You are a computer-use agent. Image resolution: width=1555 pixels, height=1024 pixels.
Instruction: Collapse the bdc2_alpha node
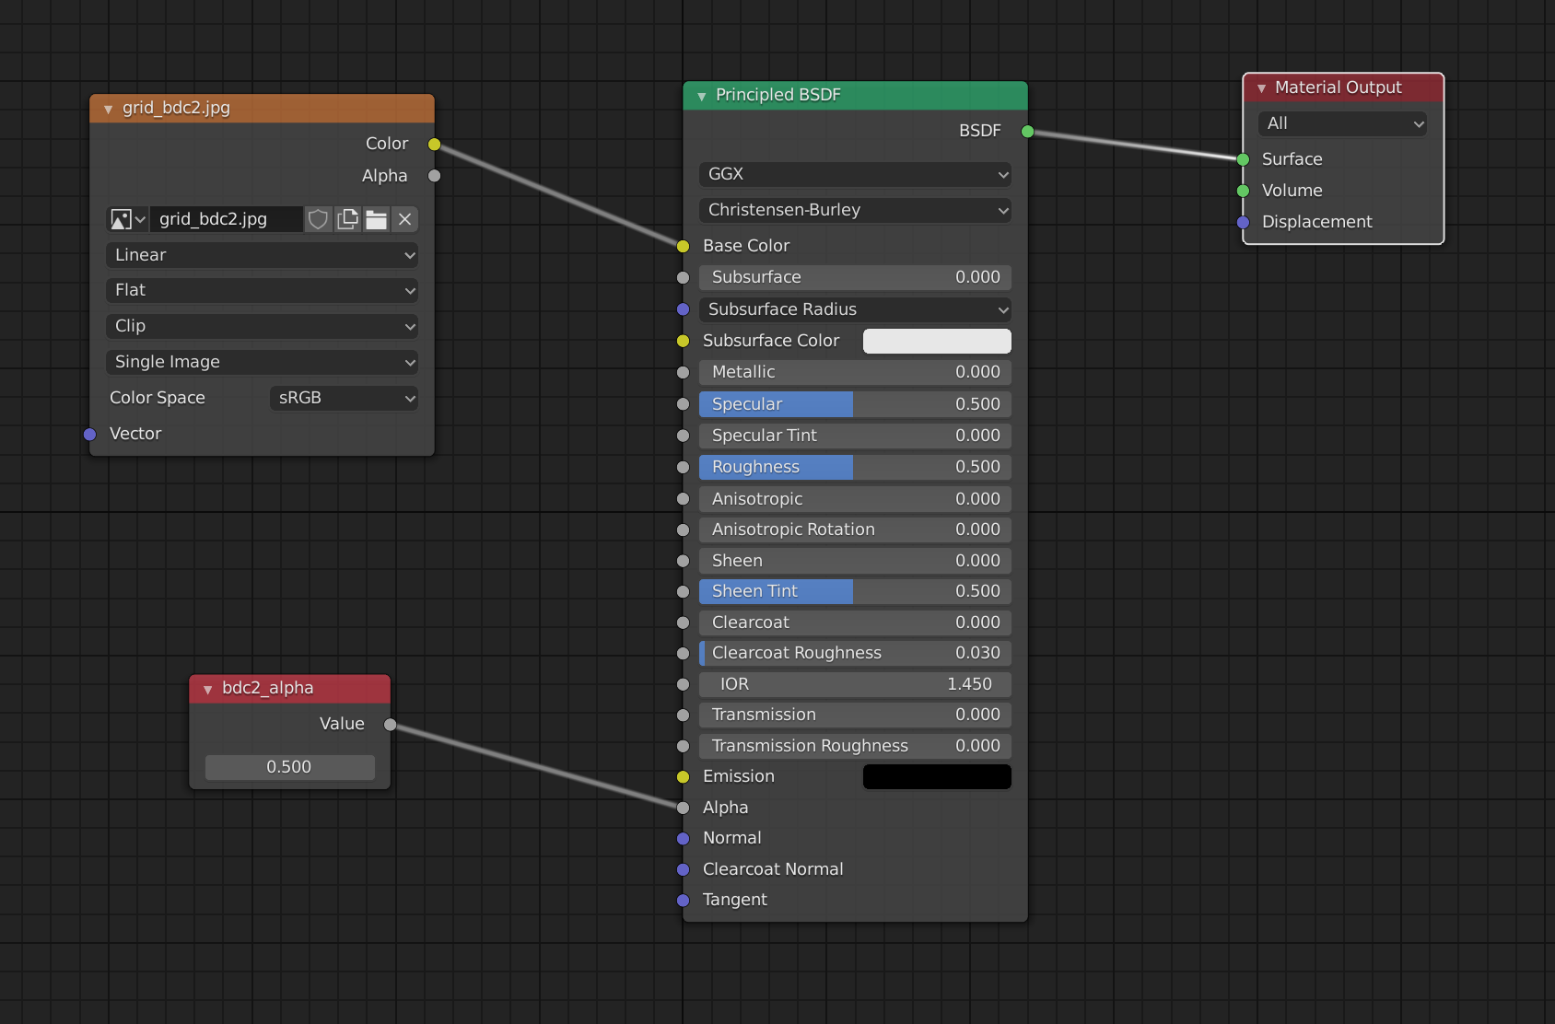pos(207,689)
